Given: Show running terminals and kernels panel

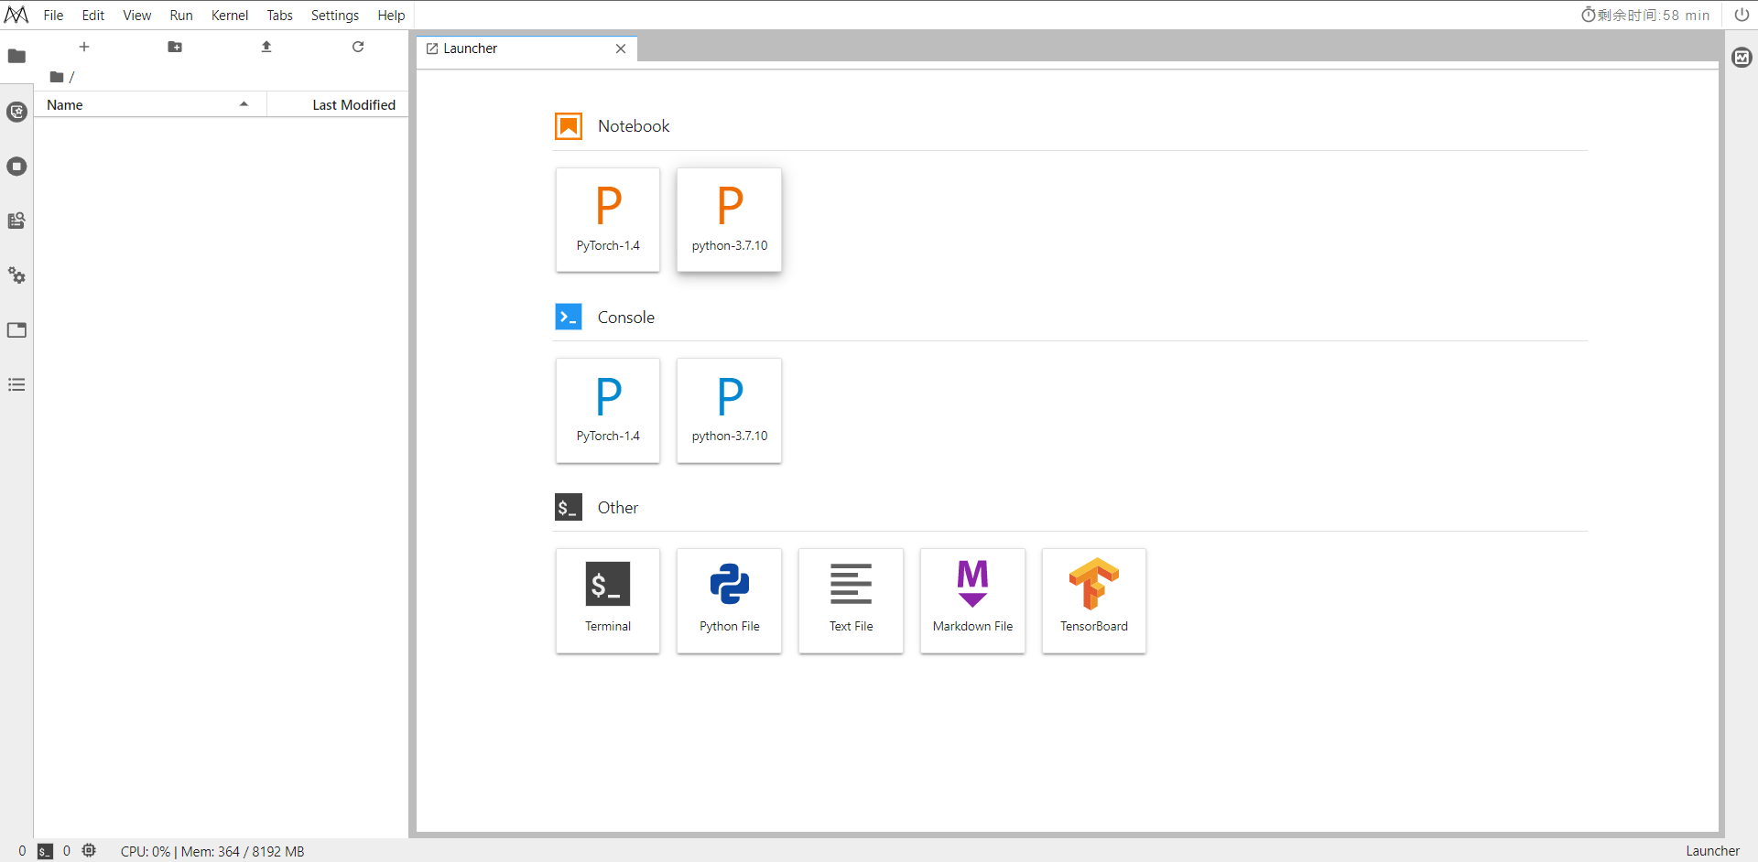Looking at the screenshot, I should point(16,167).
